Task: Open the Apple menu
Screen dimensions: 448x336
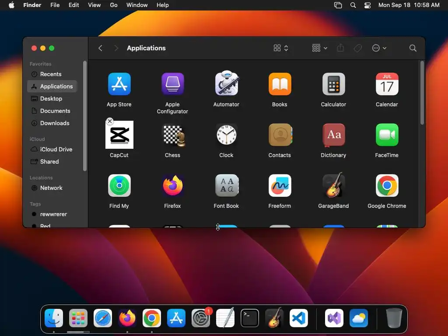Action: pyautogui.click(x=11, y=5)
